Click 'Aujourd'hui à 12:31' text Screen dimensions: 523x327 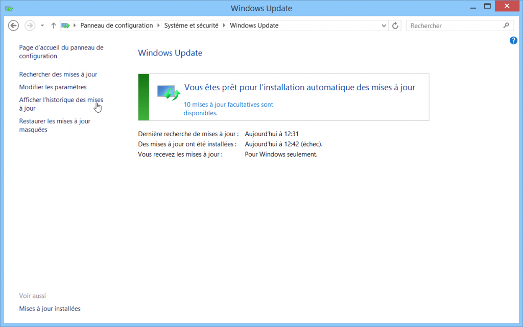(272, 134)
